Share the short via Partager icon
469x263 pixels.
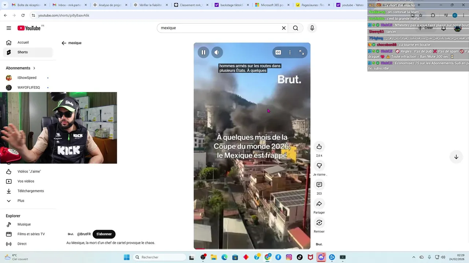coord(319,203)
